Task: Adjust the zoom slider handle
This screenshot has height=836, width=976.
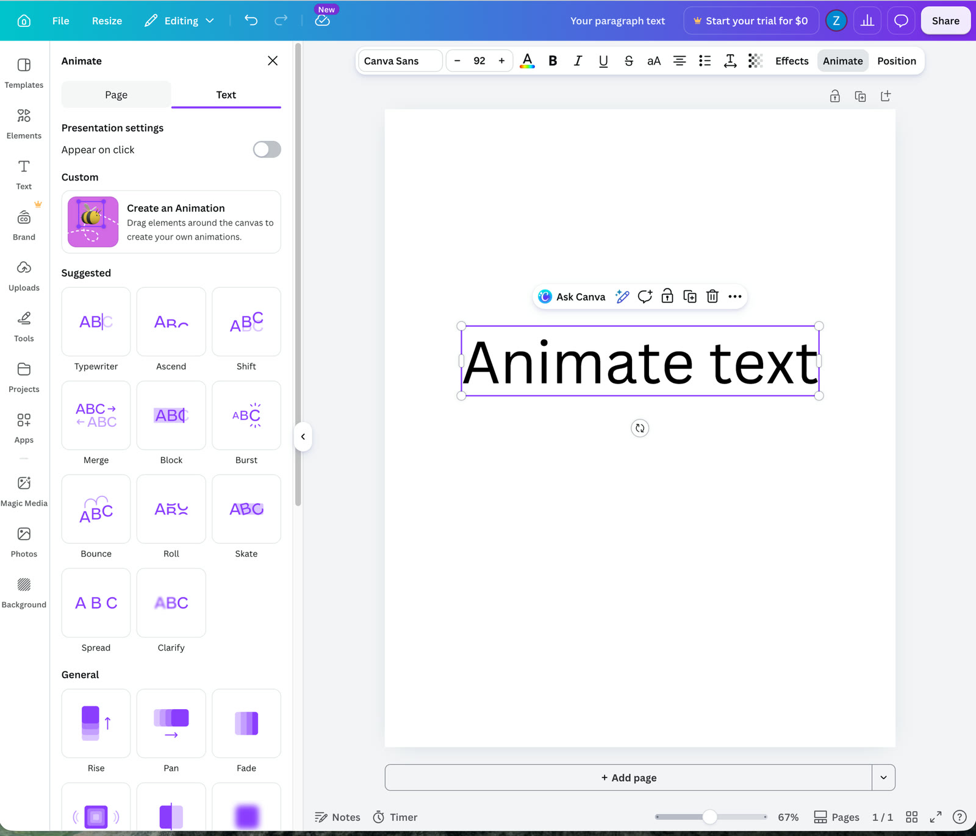Action: click(709, 816)
